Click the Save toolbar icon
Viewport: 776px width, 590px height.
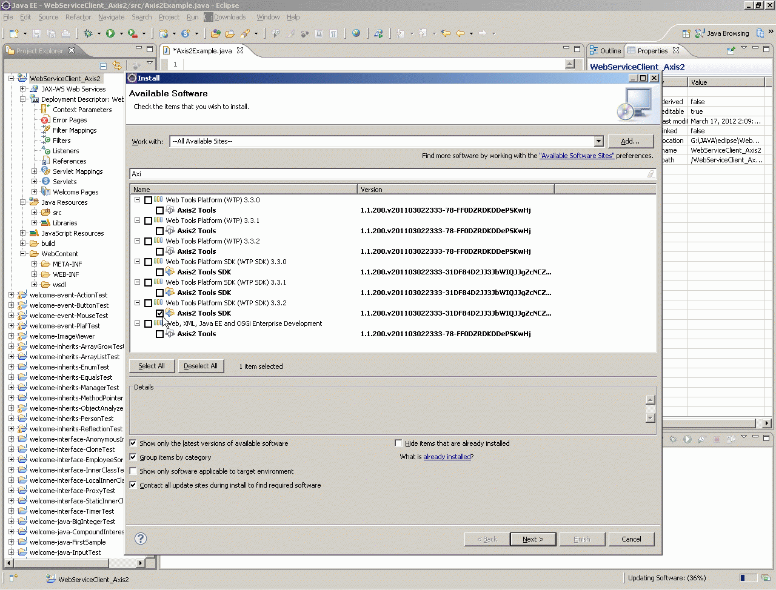36,33
